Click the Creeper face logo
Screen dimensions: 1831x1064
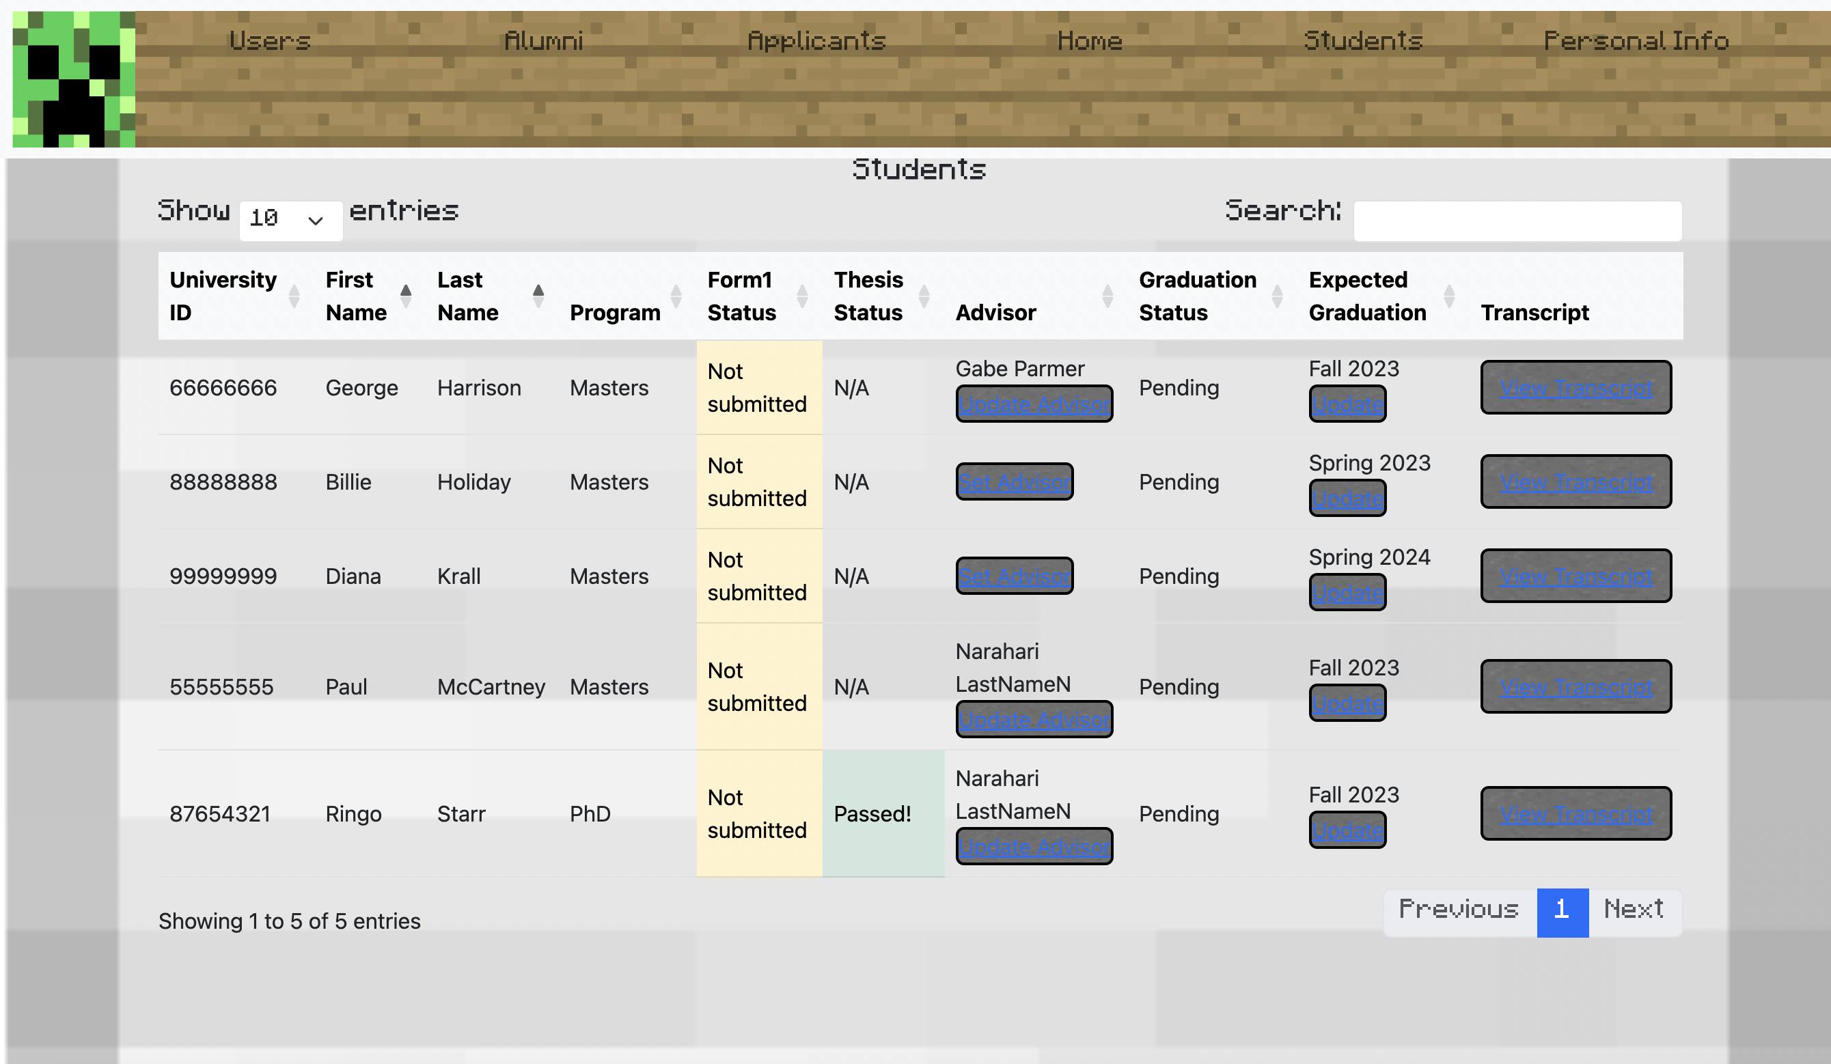coord(73,79)
